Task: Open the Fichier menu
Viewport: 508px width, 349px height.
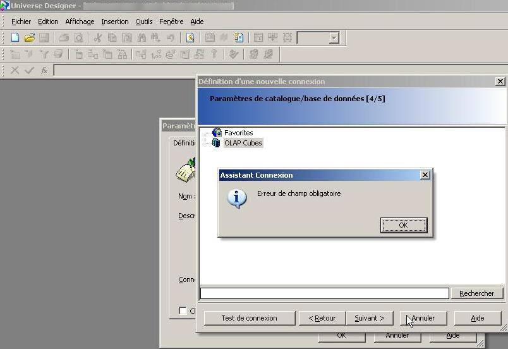Action: point(21,21)
